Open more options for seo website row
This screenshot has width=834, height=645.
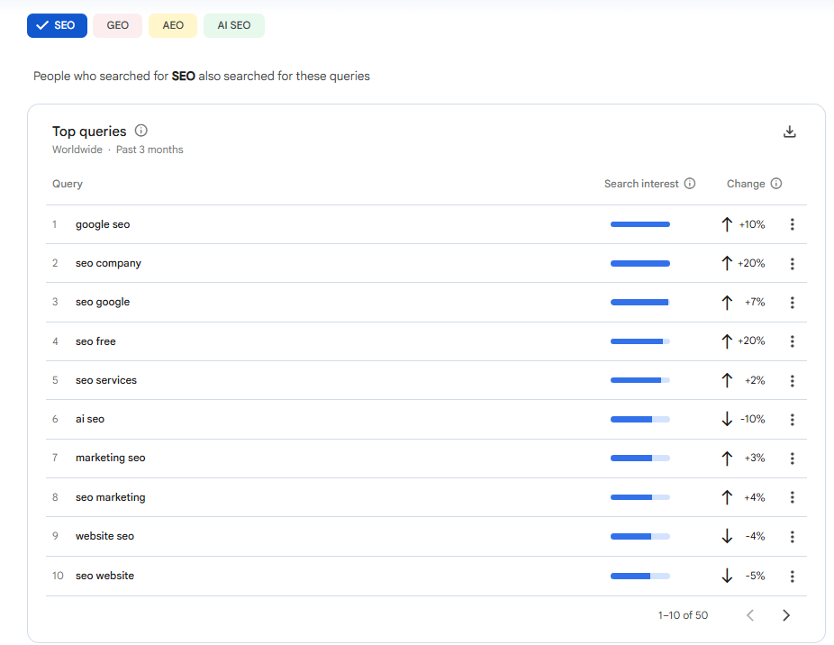pos(792,576)
